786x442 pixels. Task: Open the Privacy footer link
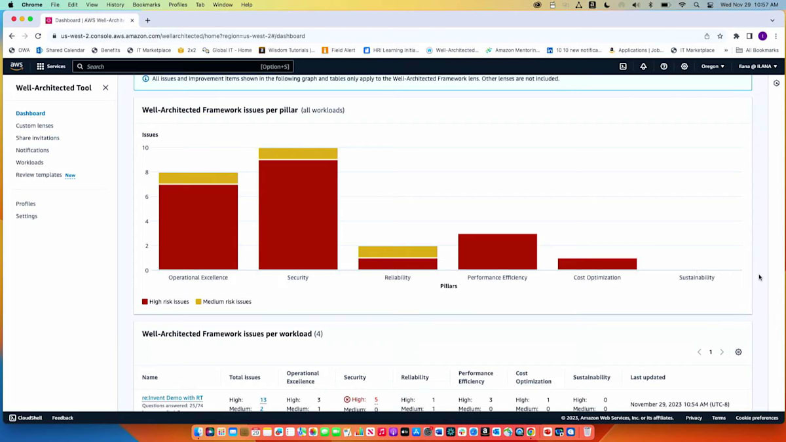(x=694, y=418)
